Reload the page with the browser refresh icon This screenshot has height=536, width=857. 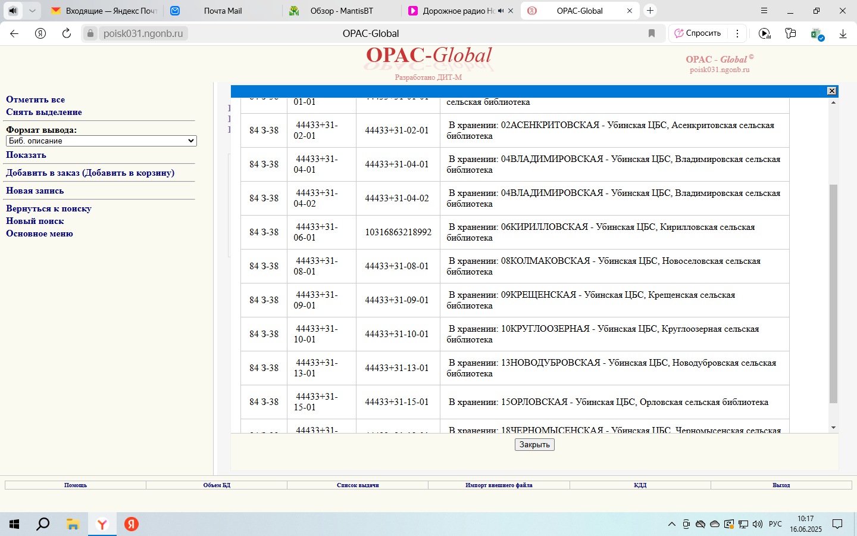[67, 33]
